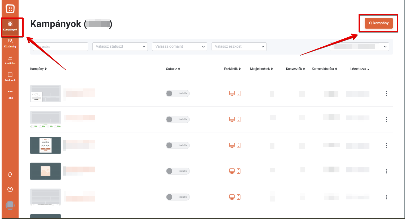Click the Új kampány button

tap(379, 23)
